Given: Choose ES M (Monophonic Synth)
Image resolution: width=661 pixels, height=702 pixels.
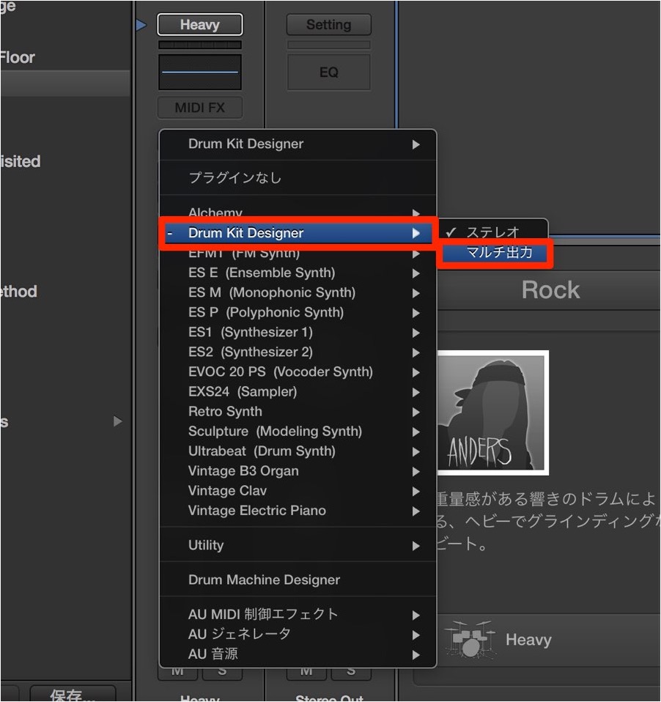Looking at the screenshot, I should coord(298,292).
